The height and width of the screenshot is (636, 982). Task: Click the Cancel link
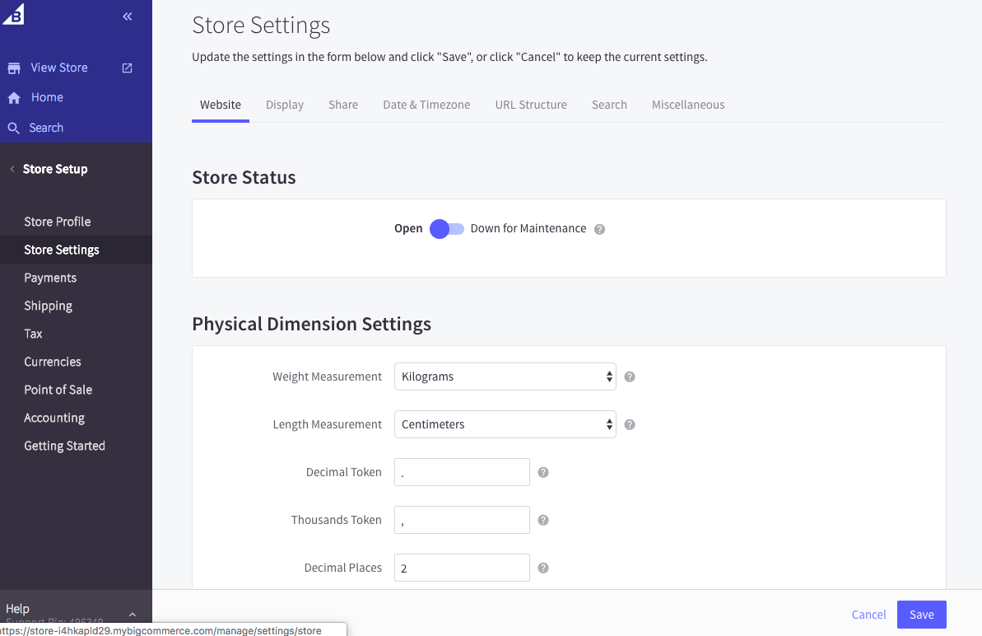pos(868,615)
